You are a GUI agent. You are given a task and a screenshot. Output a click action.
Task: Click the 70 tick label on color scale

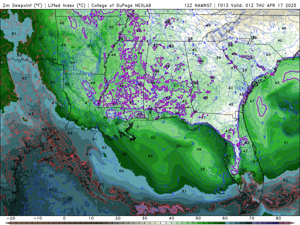click(252, 218)
